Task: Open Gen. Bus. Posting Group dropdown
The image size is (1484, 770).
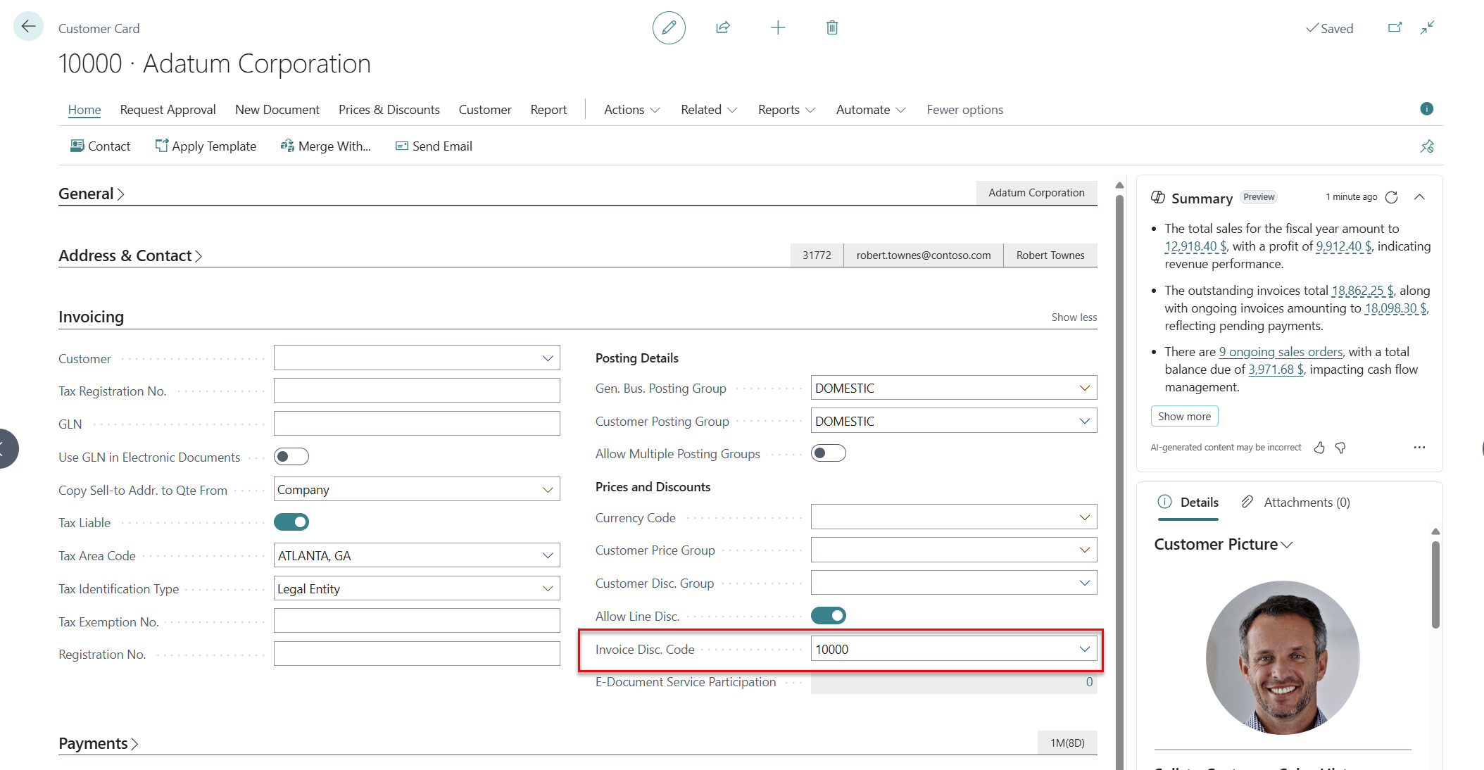Action: click(x=1084, y=388)
